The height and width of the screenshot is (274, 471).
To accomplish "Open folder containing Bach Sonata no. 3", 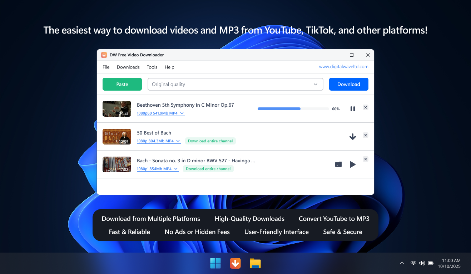I will [338, 164].
